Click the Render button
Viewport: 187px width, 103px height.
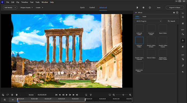pos(31,95)
